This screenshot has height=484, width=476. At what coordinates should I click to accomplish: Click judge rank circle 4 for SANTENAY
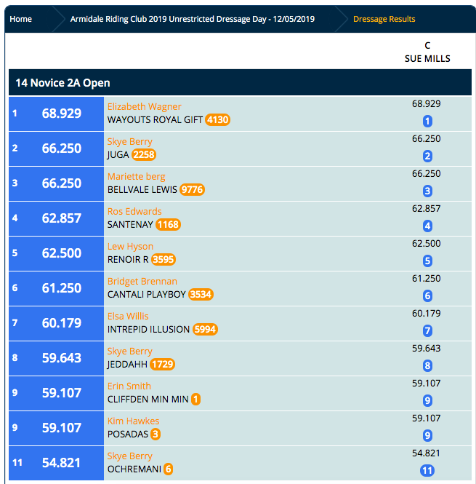(427, 226)
